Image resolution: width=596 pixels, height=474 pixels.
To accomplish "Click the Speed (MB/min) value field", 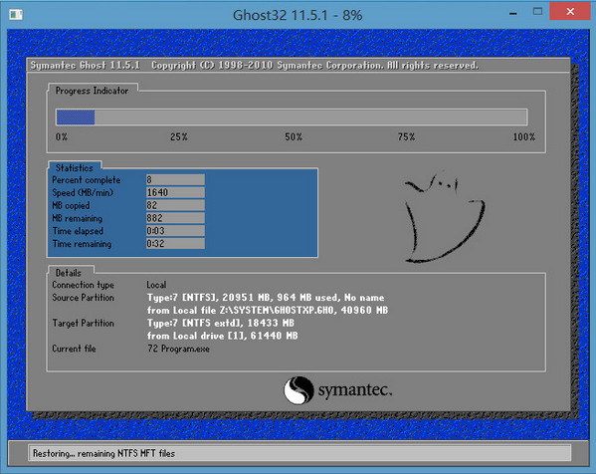I will pyautogui.click(x=175, y=192).
